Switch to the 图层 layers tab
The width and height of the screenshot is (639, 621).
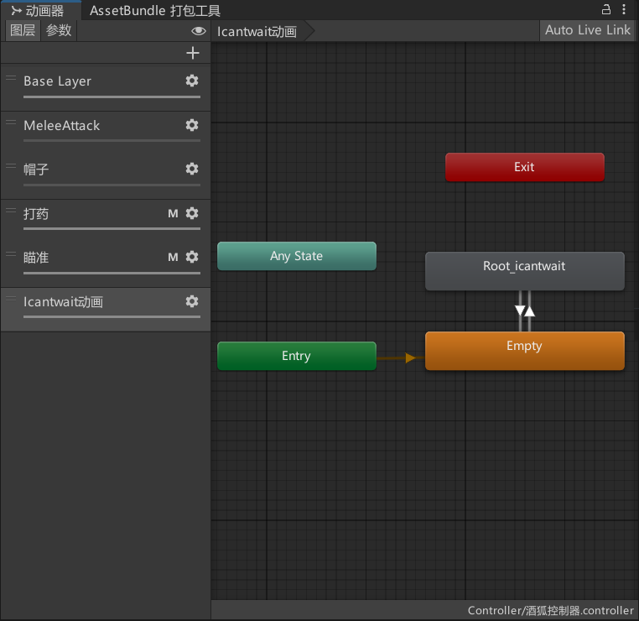pyautogui.click(x=23, y=31)
